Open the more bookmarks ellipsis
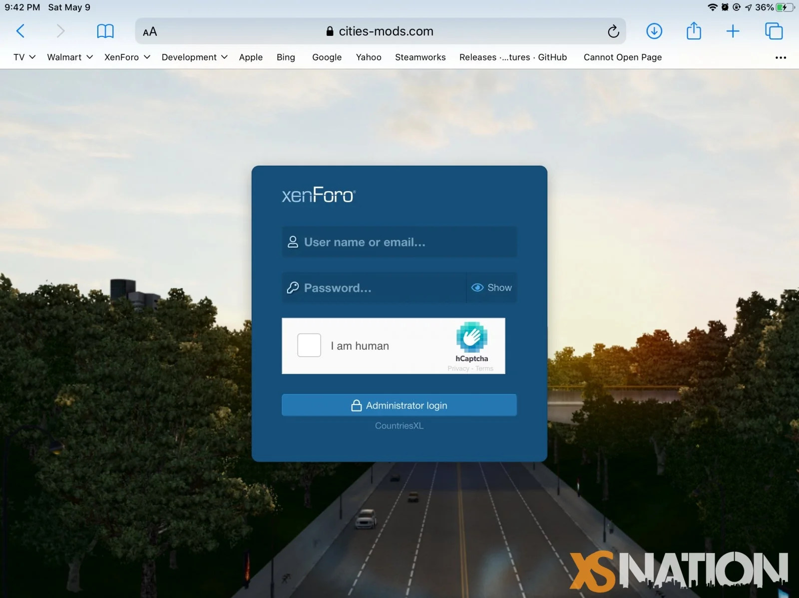Image resolution: width=799 pixels, height=598 pixels. tap(781, 58)
